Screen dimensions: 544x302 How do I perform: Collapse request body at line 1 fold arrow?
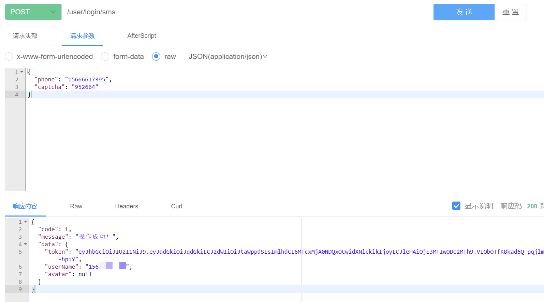click(x=22, y=72)
